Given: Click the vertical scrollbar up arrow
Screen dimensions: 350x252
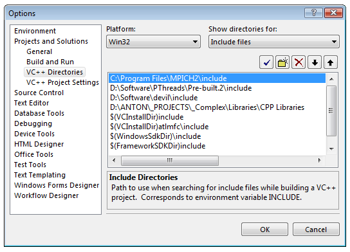Looking at the screenshot, I should point(331,79).
